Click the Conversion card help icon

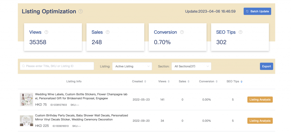click(182, 32)
